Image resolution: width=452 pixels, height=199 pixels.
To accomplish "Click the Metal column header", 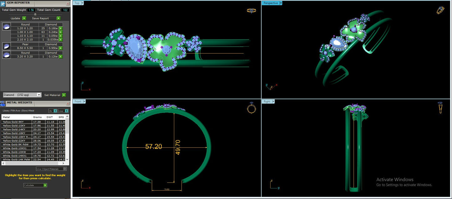I will pyautogui.click(x=17, y=117).
